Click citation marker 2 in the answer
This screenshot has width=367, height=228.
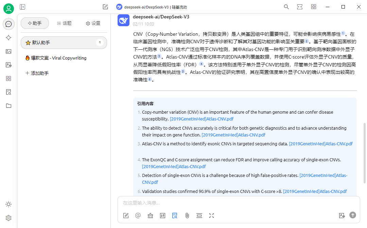point(307,41)
